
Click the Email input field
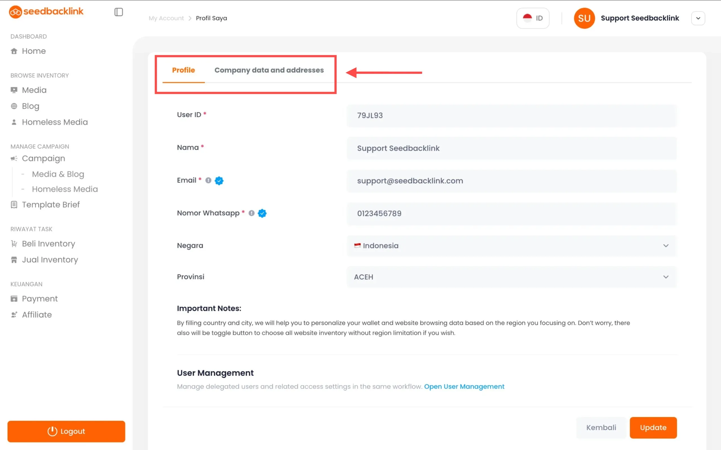point(511,181)
